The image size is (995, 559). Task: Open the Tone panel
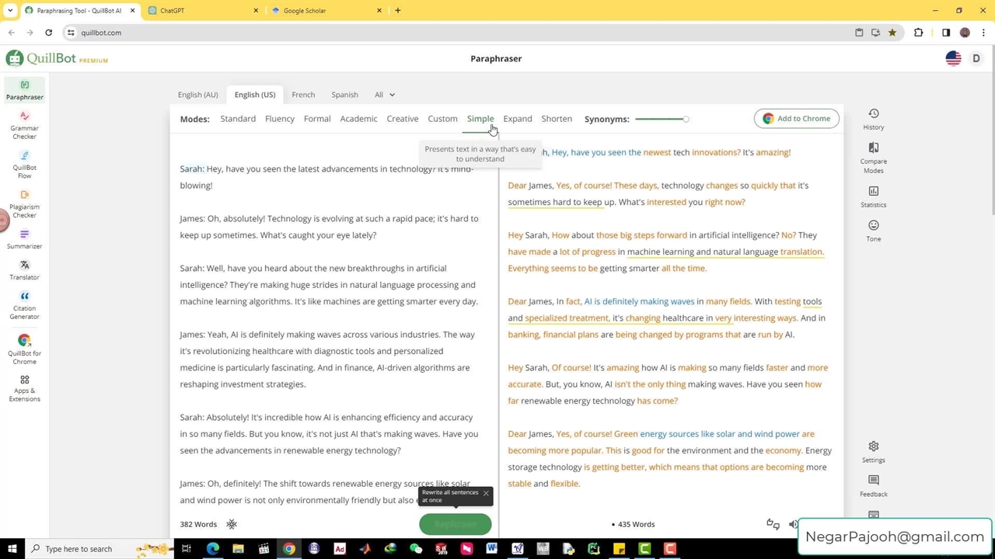tap(873, 231)
